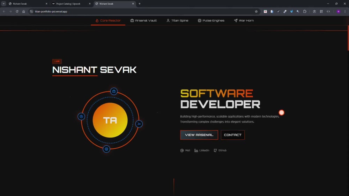Click the Nishant Sevak name heading
Image resolution: width=349 pixels, height=196 pixels.
(x=94, y=70)
